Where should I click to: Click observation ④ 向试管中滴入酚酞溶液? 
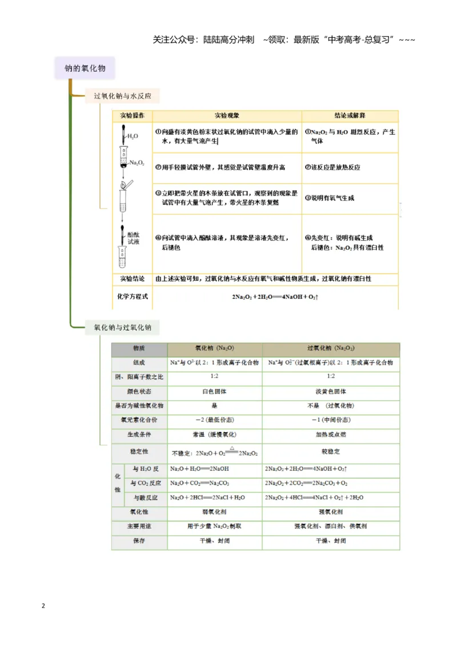(x=222, y=242)
